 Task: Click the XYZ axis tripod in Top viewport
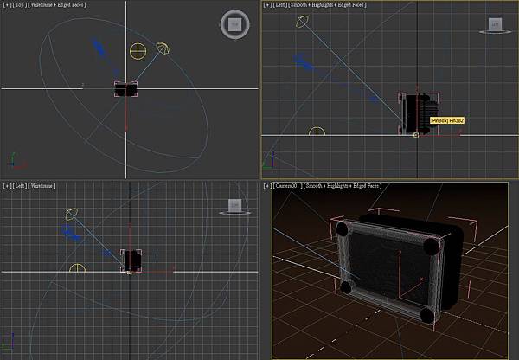(x=17, y=161)
